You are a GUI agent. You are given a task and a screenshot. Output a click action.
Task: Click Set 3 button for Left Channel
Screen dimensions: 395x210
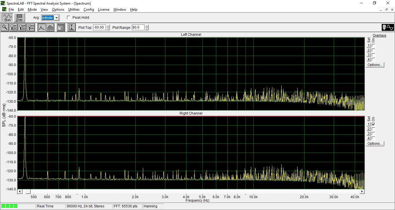pyautogui.click(x=369, y=55)
